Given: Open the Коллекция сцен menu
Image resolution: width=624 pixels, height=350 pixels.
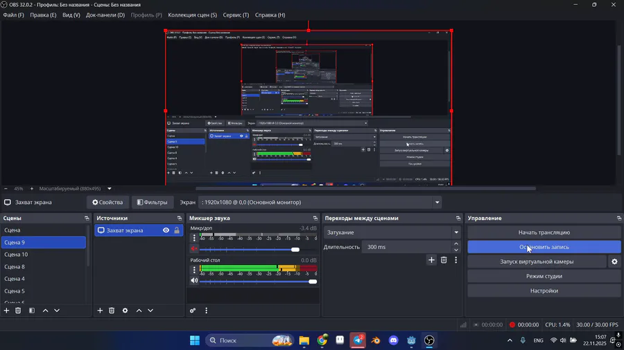Looking at the screenshot, I should (192, 15).
